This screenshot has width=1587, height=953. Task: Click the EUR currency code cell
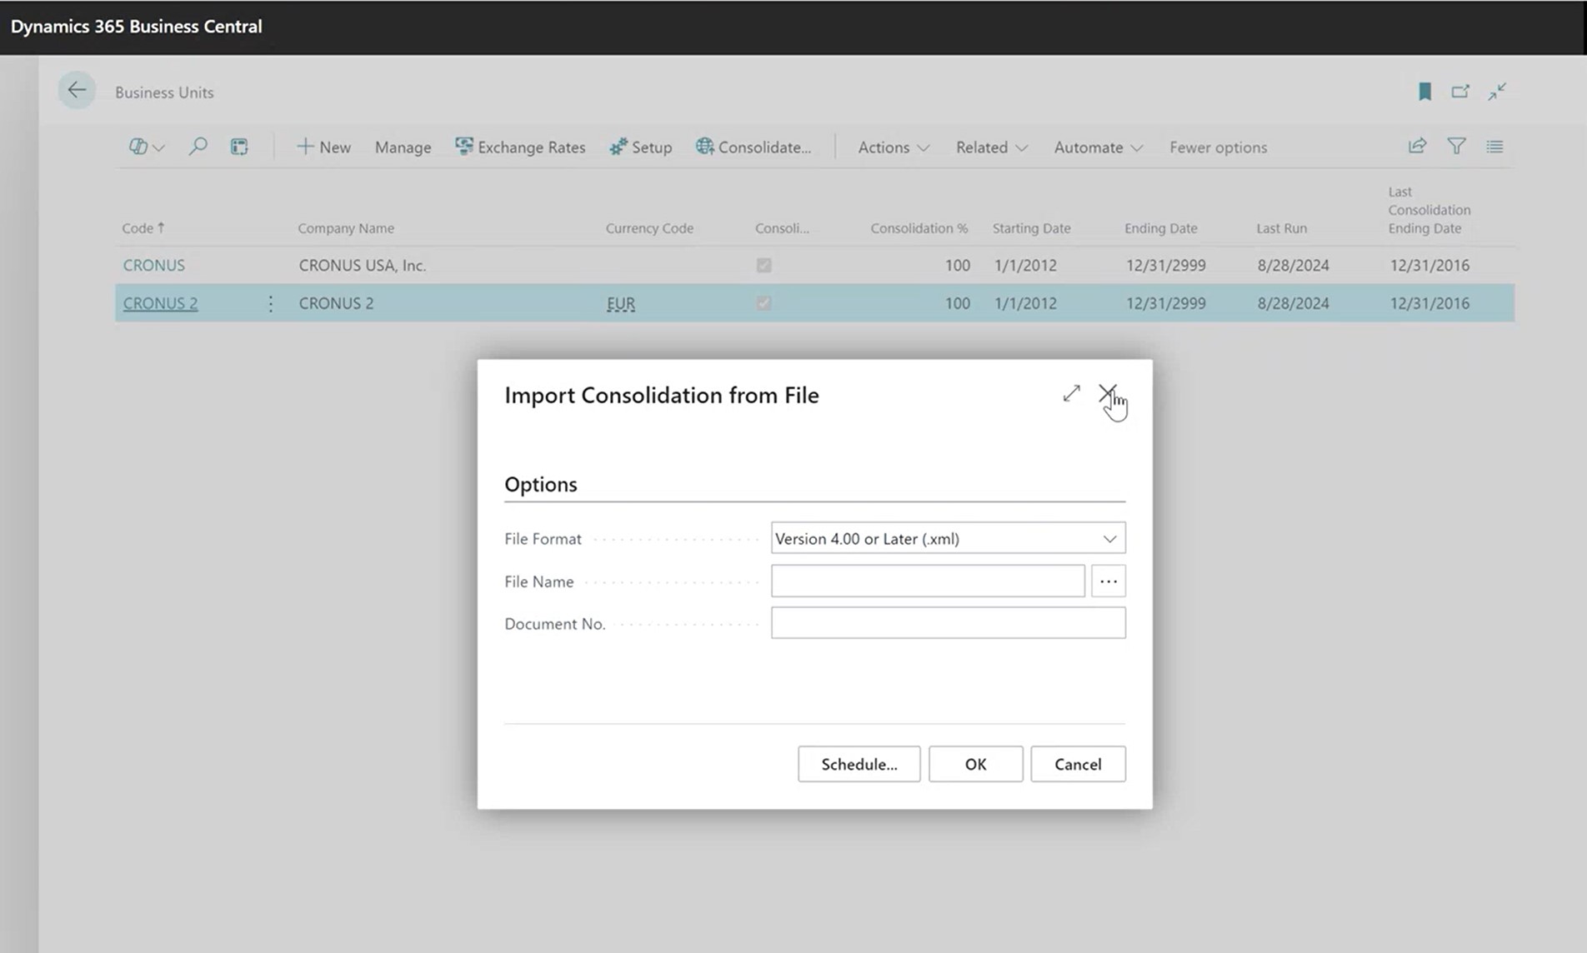pos(621,303)
